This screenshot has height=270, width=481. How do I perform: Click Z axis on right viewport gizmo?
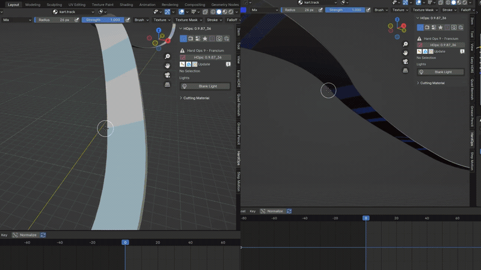397,19
